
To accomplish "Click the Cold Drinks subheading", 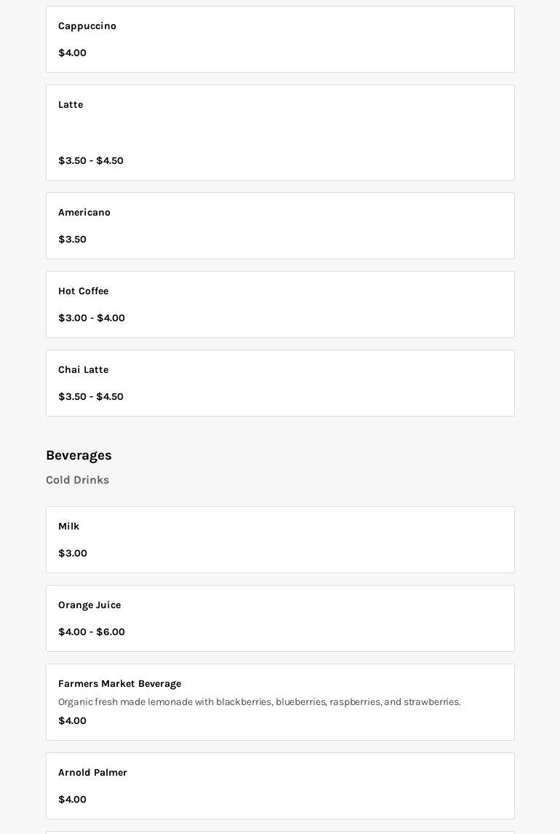I will click(77, 480).
